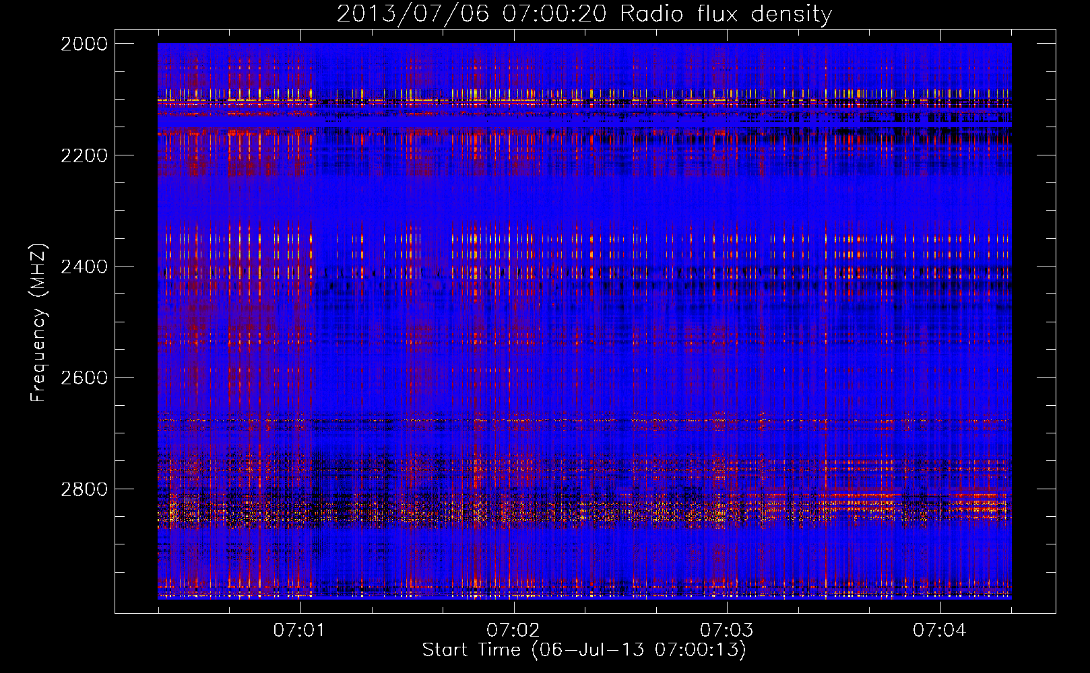Screen dimensions: 1090x673
Task: Click the 07:04 time axis label
Action: (x=940, y=631)
